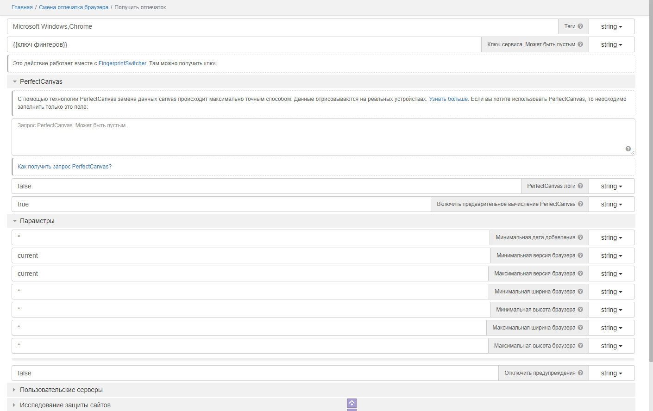Open Как получить запрос PerfectCanvas link
This screenshot has width=653, height=411.
tap(64, 167)
